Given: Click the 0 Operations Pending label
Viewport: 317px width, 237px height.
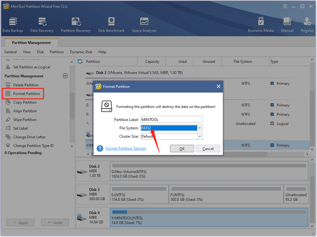Looking at the screenshot, I should [23, 153].
